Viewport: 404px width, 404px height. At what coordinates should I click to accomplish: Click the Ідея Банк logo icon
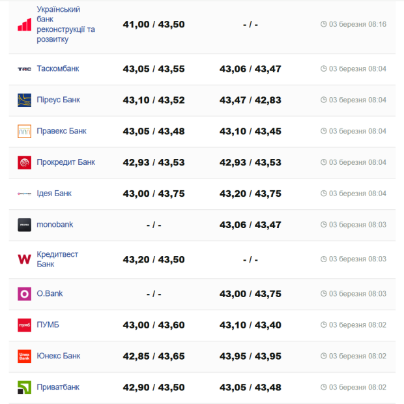[x=24, y=194]
